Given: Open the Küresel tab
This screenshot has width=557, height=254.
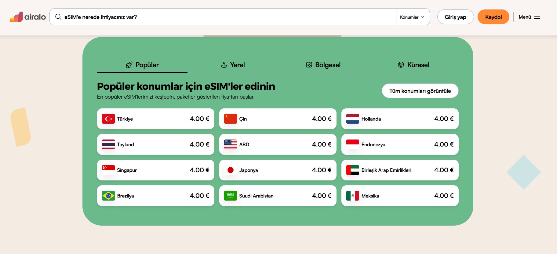Looking at the screenshot, I should [x=413, y=65].
